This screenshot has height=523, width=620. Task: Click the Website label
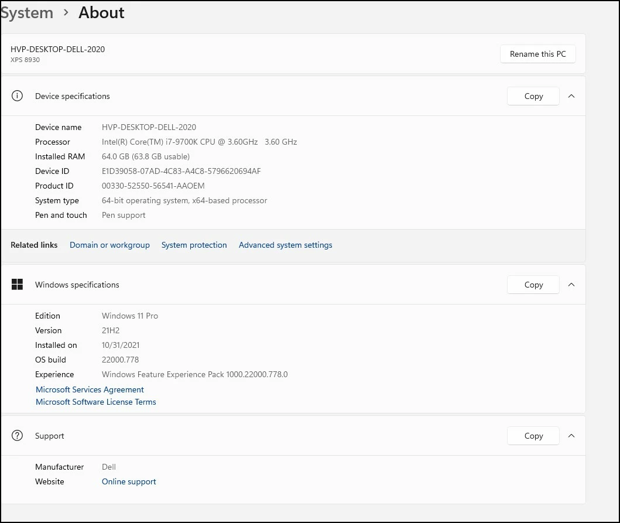pos(49,481)
